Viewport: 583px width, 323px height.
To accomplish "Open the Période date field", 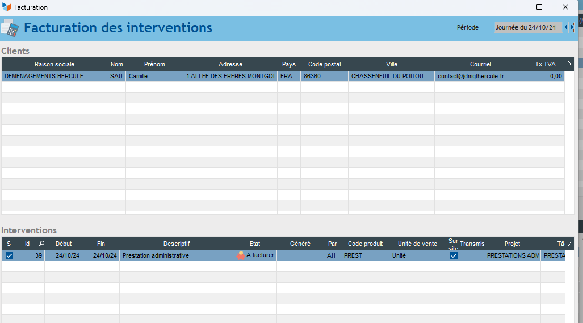I will (527, 27).
